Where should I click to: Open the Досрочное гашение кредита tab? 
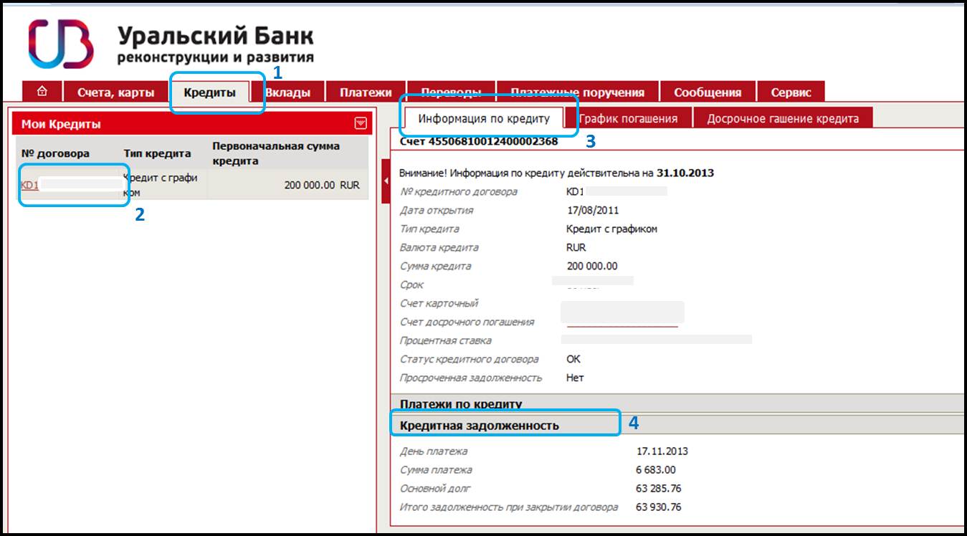click(783, 119)
